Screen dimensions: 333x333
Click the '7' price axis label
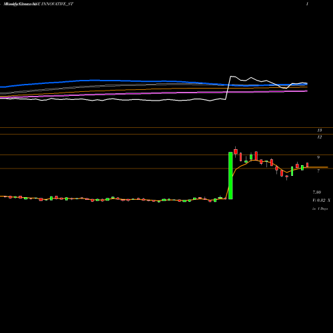pyautogui.click(x=318, y=170)
